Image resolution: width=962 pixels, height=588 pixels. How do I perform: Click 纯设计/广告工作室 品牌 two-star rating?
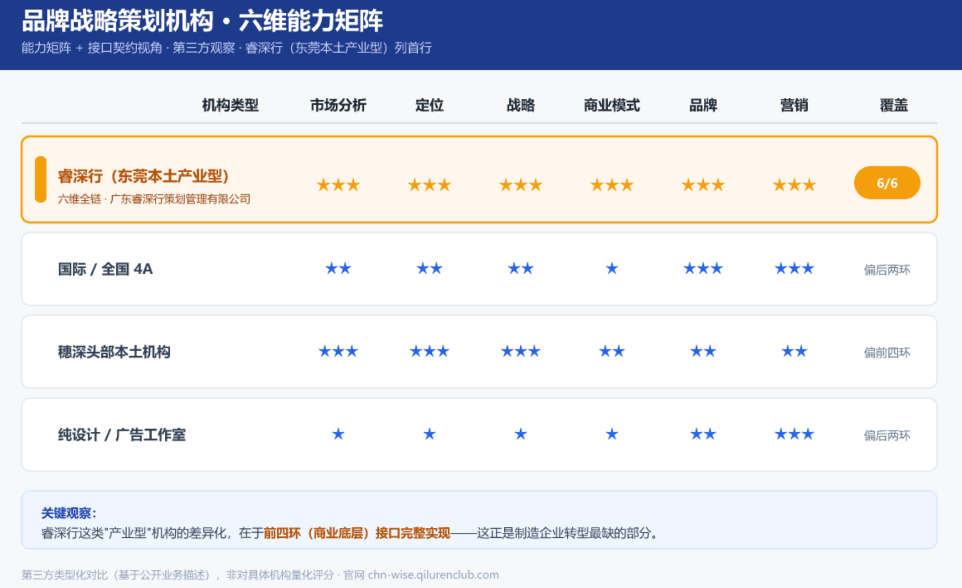tap(703, 434)
